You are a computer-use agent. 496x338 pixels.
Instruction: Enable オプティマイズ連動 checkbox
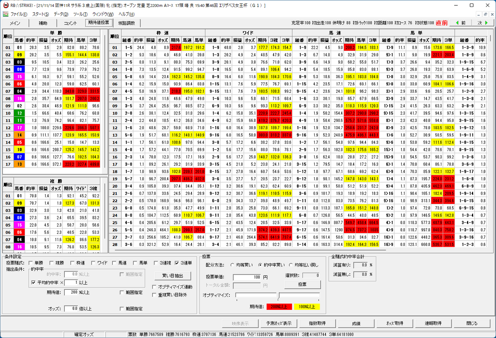click(x=155, y=287)
